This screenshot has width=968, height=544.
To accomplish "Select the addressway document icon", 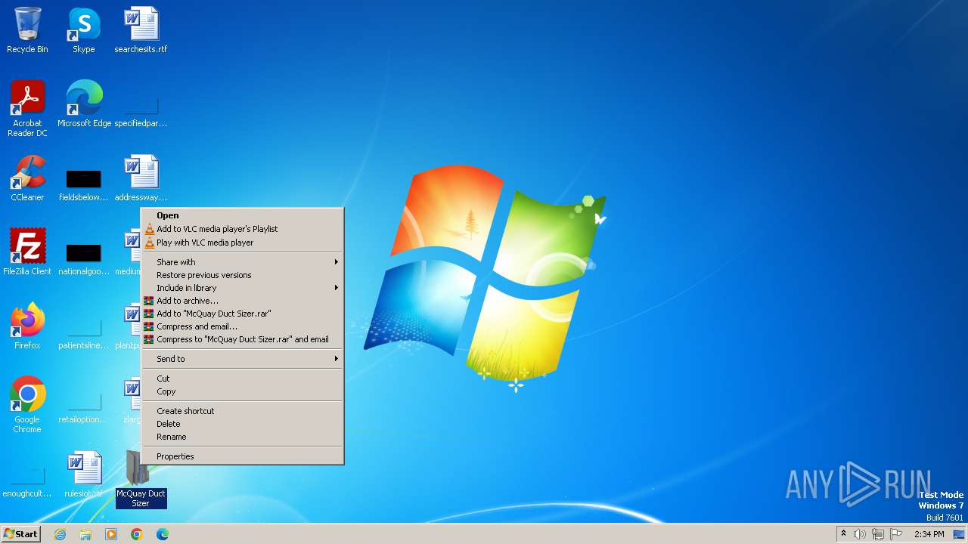I will click(141, 178).
